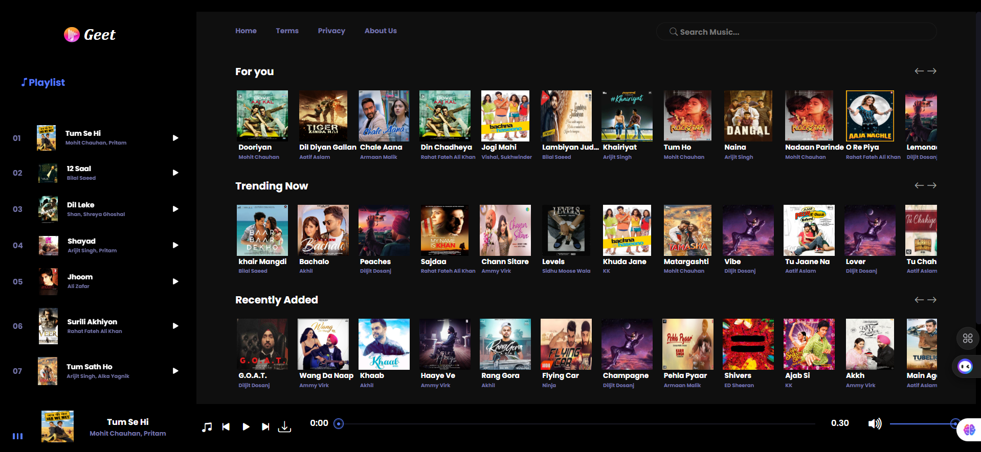
Task: Play 'Tum Se Hi' from the playlist
Action: pyautogui.click(x=175, y=138)
